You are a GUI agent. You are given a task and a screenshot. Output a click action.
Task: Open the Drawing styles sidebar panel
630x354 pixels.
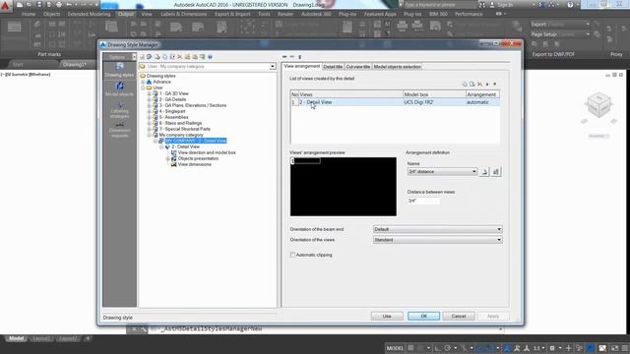coord(119,70)
